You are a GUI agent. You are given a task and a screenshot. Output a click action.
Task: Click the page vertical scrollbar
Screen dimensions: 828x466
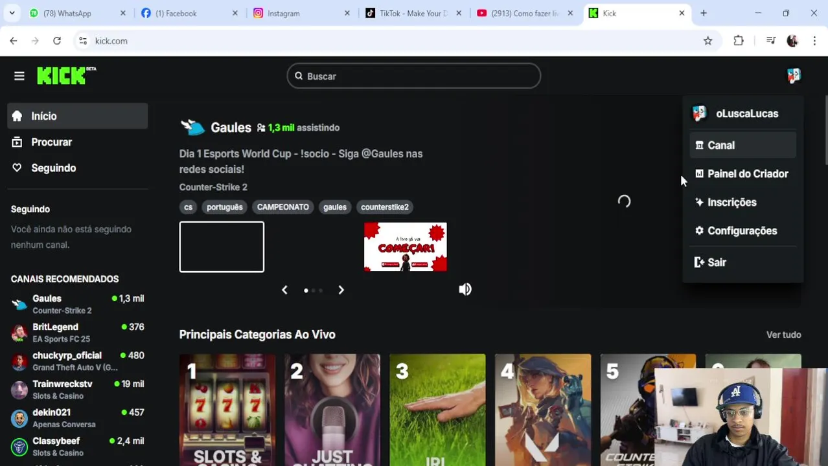pyautogui.click(x=825, y=129)
